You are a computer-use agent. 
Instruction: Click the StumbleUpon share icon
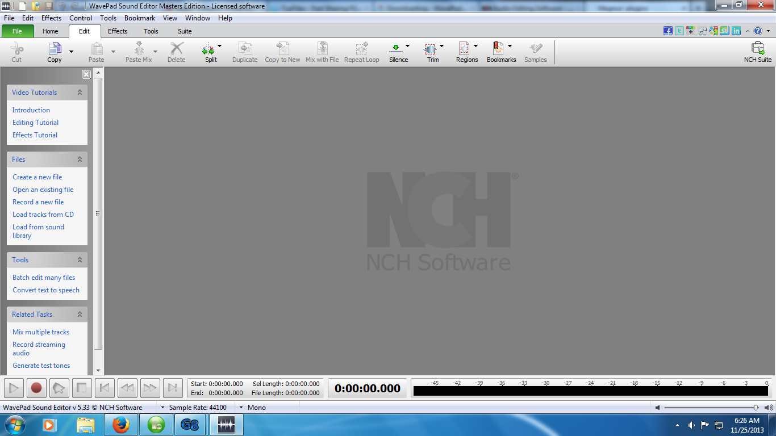click(x=725, y=31)
